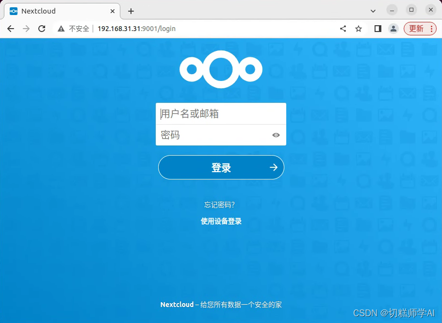The height and width of the screenshot is (323, 442).
Task: Click the address bar URL 192.168.31.31:9001/login
Action: (136, 29)
